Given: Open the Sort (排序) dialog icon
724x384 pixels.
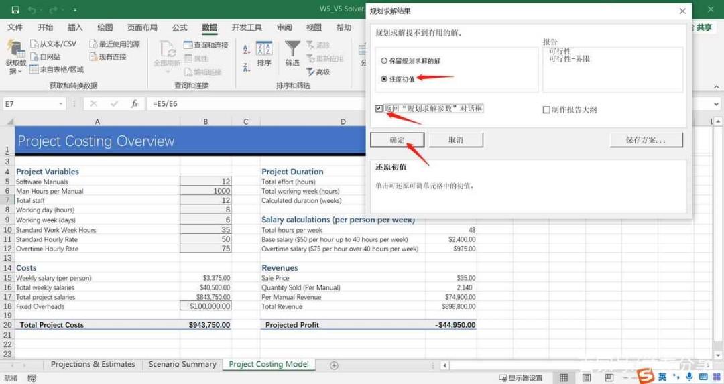Looking at the screenshot, I should 264,54.
